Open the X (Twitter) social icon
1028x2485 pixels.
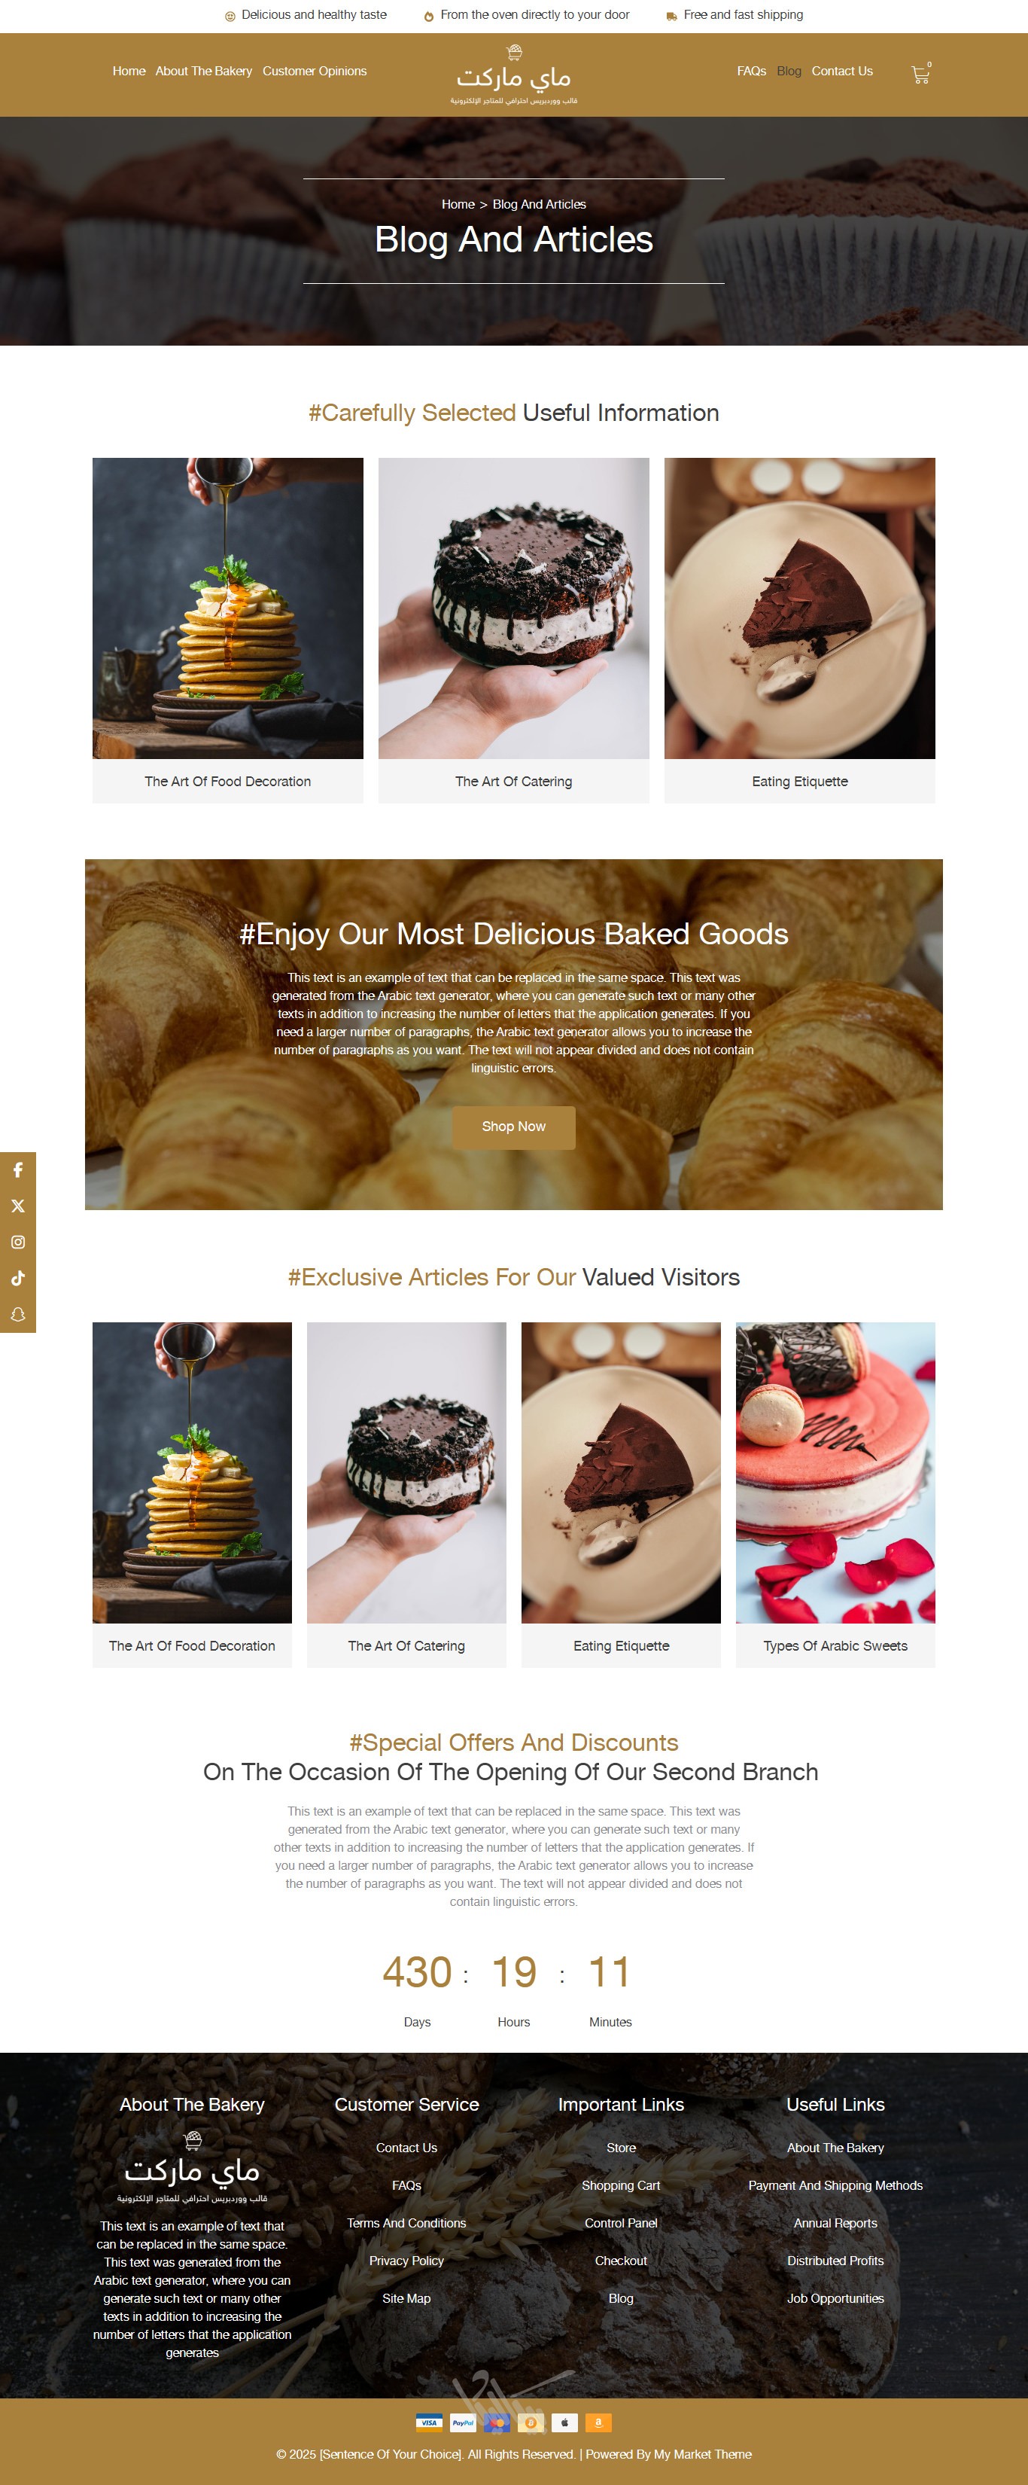coord(17,1206)
